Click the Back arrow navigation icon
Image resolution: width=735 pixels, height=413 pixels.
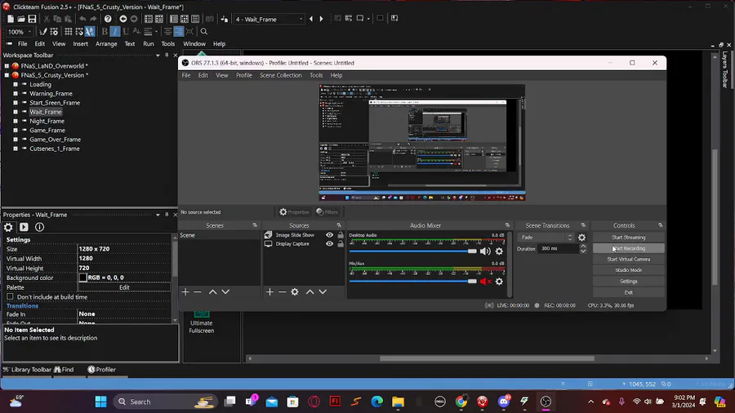click(122, 19)
